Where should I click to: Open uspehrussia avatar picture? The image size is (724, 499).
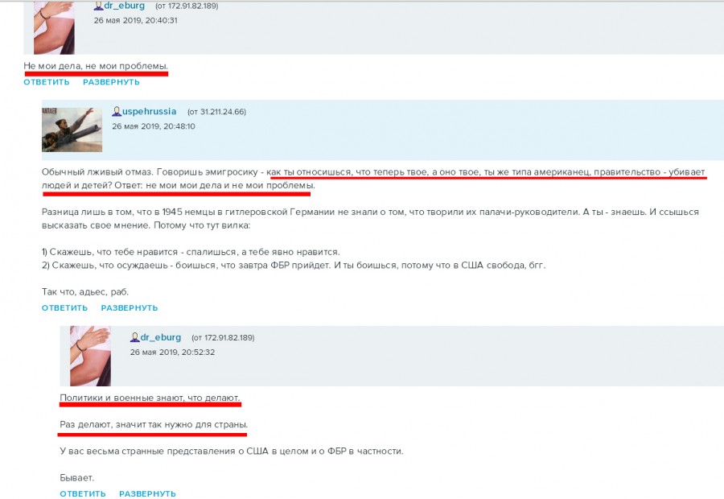pos(72,130)
